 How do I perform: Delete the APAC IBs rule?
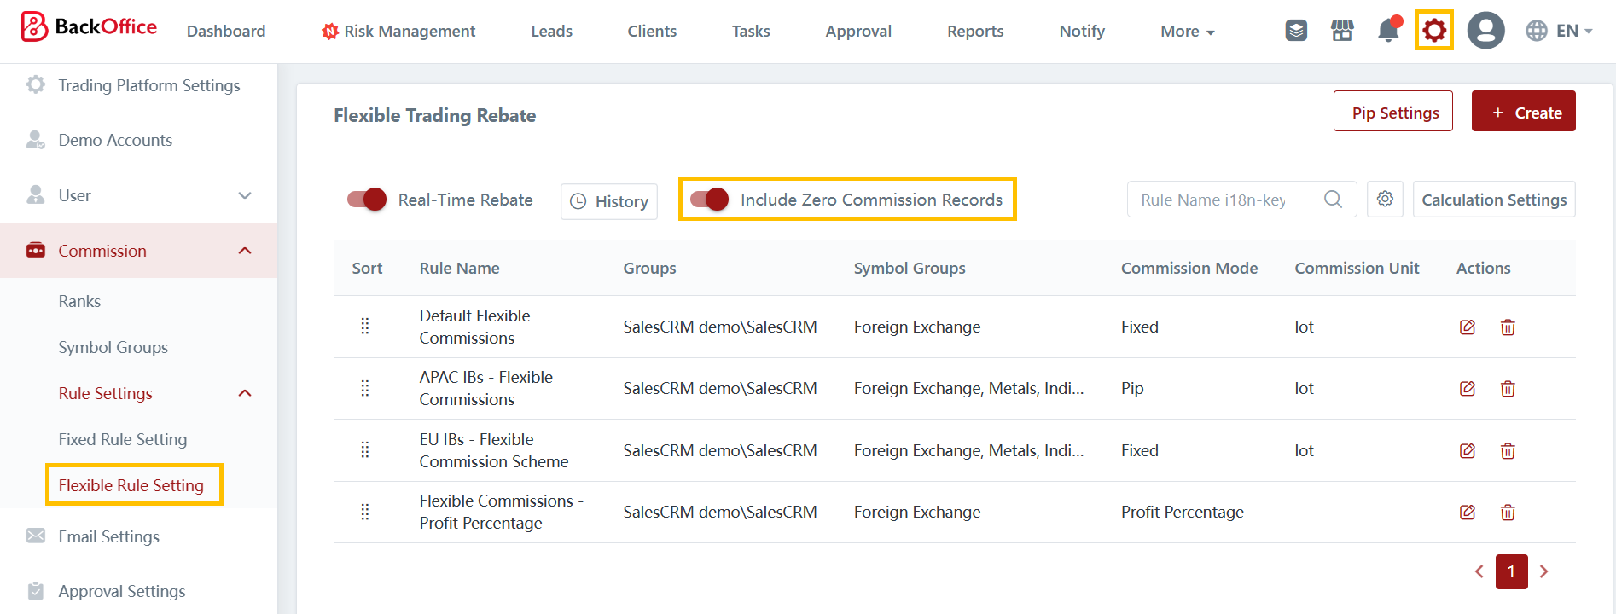coord(1508,389)
